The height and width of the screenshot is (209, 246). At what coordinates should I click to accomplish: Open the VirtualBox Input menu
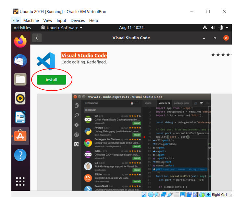(x=61, y=20)
